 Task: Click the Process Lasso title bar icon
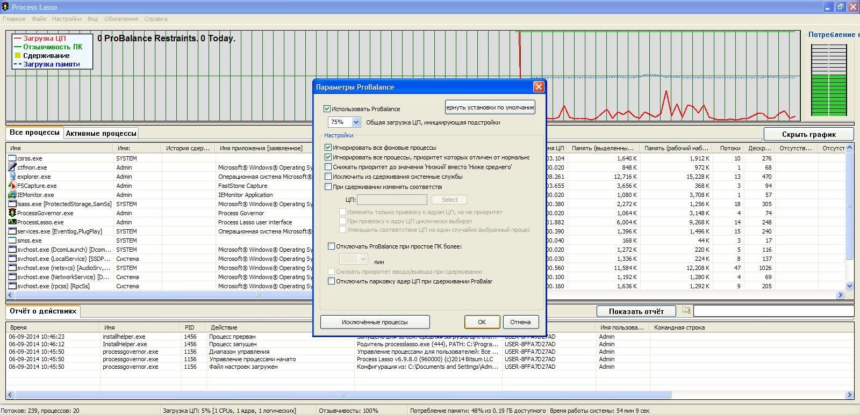coord(5,7)
